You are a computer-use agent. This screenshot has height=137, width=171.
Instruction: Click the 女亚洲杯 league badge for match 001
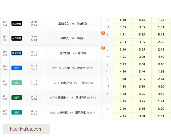[17, 23]
